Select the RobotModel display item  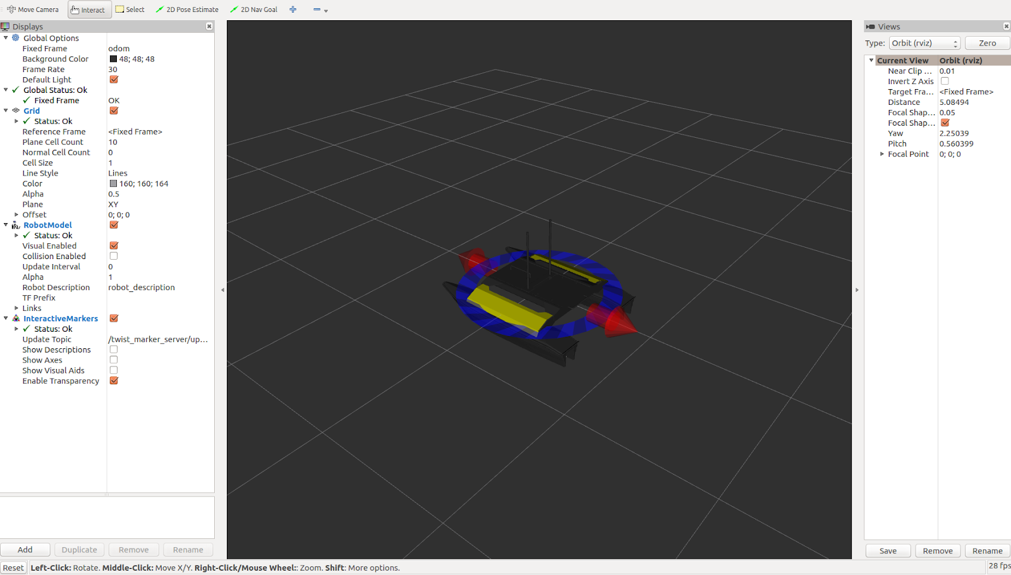(47, 225)
